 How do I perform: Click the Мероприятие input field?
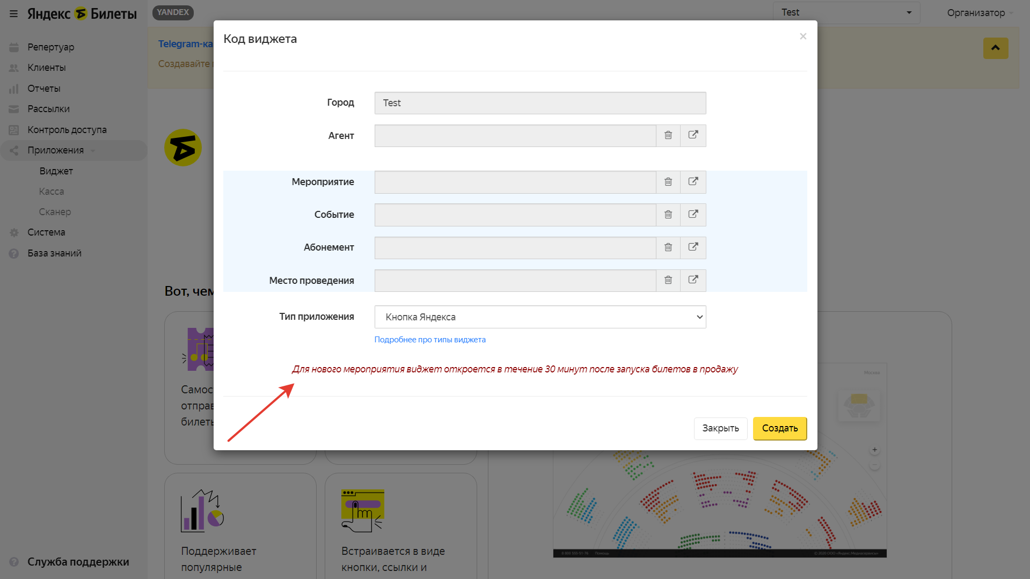coord(515,182)
